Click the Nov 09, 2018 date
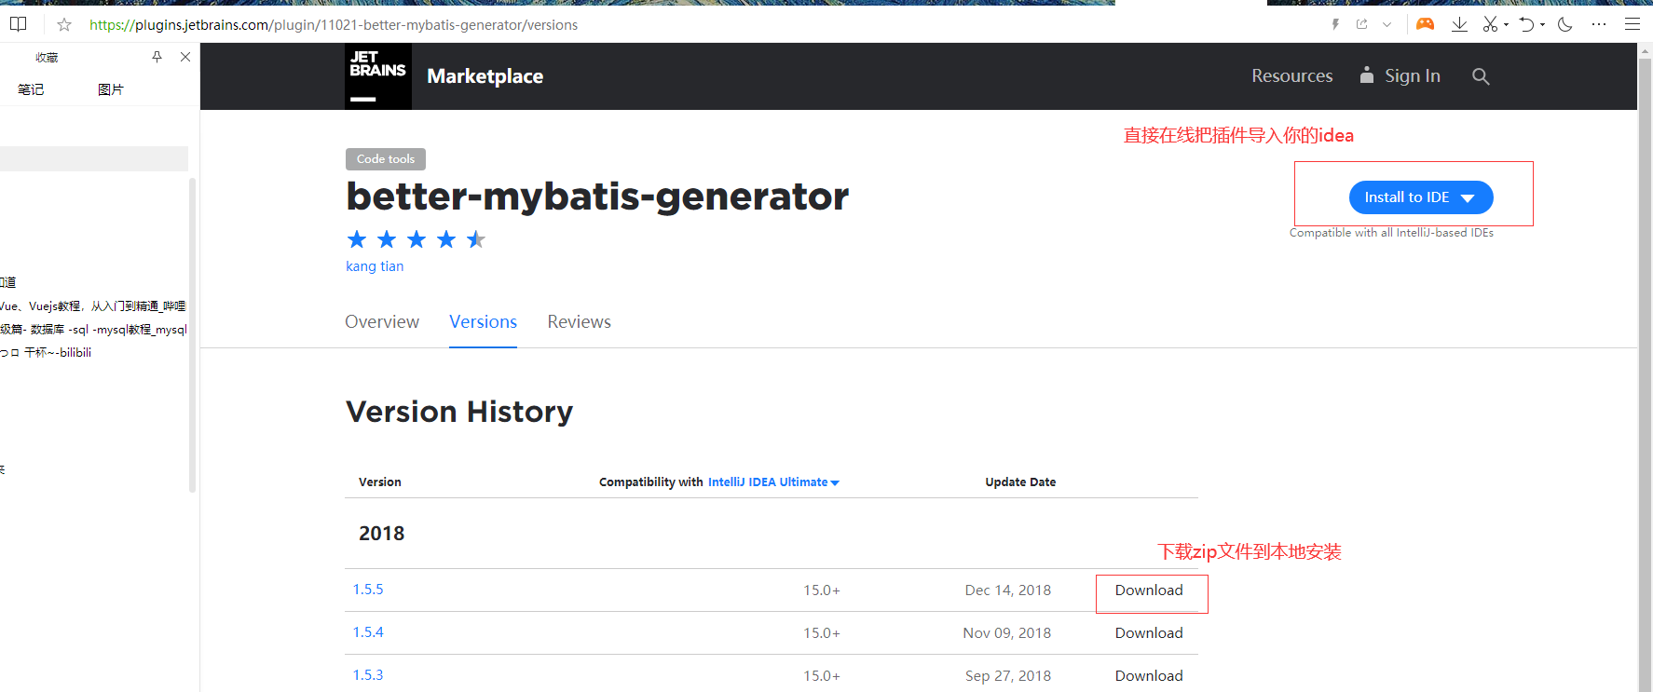The image size is (1653, 692). click(x=1007, y=633)
